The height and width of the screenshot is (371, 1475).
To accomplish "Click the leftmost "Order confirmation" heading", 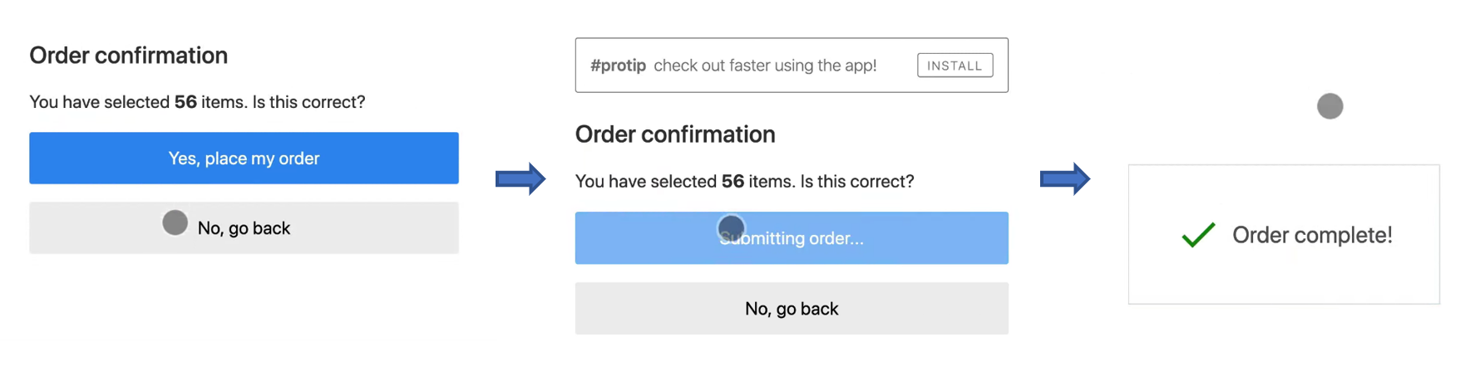I will click(129, 56).
